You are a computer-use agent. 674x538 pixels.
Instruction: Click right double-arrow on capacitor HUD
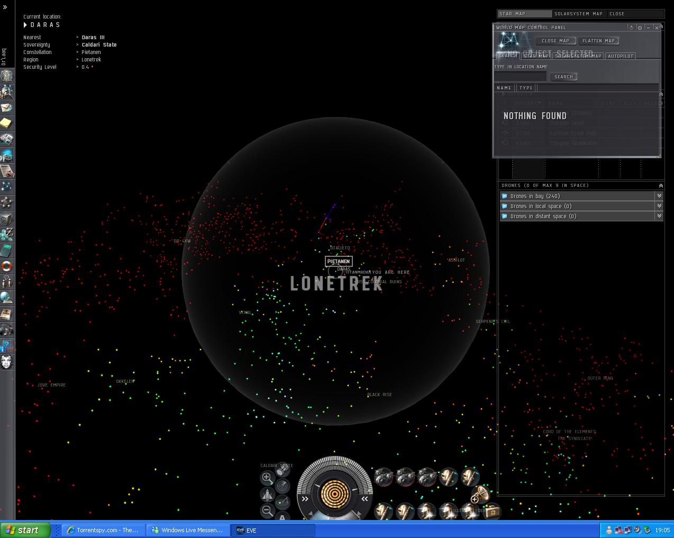coord(365,499)
